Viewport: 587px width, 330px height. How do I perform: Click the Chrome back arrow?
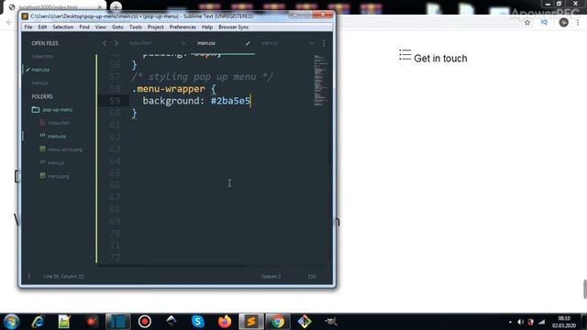pos(9,22)
